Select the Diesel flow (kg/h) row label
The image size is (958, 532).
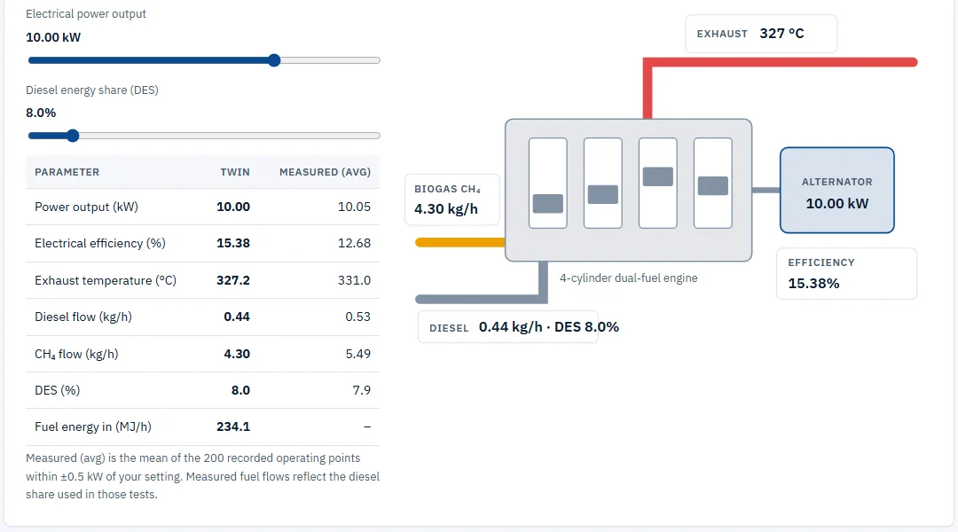click(83, 317)
